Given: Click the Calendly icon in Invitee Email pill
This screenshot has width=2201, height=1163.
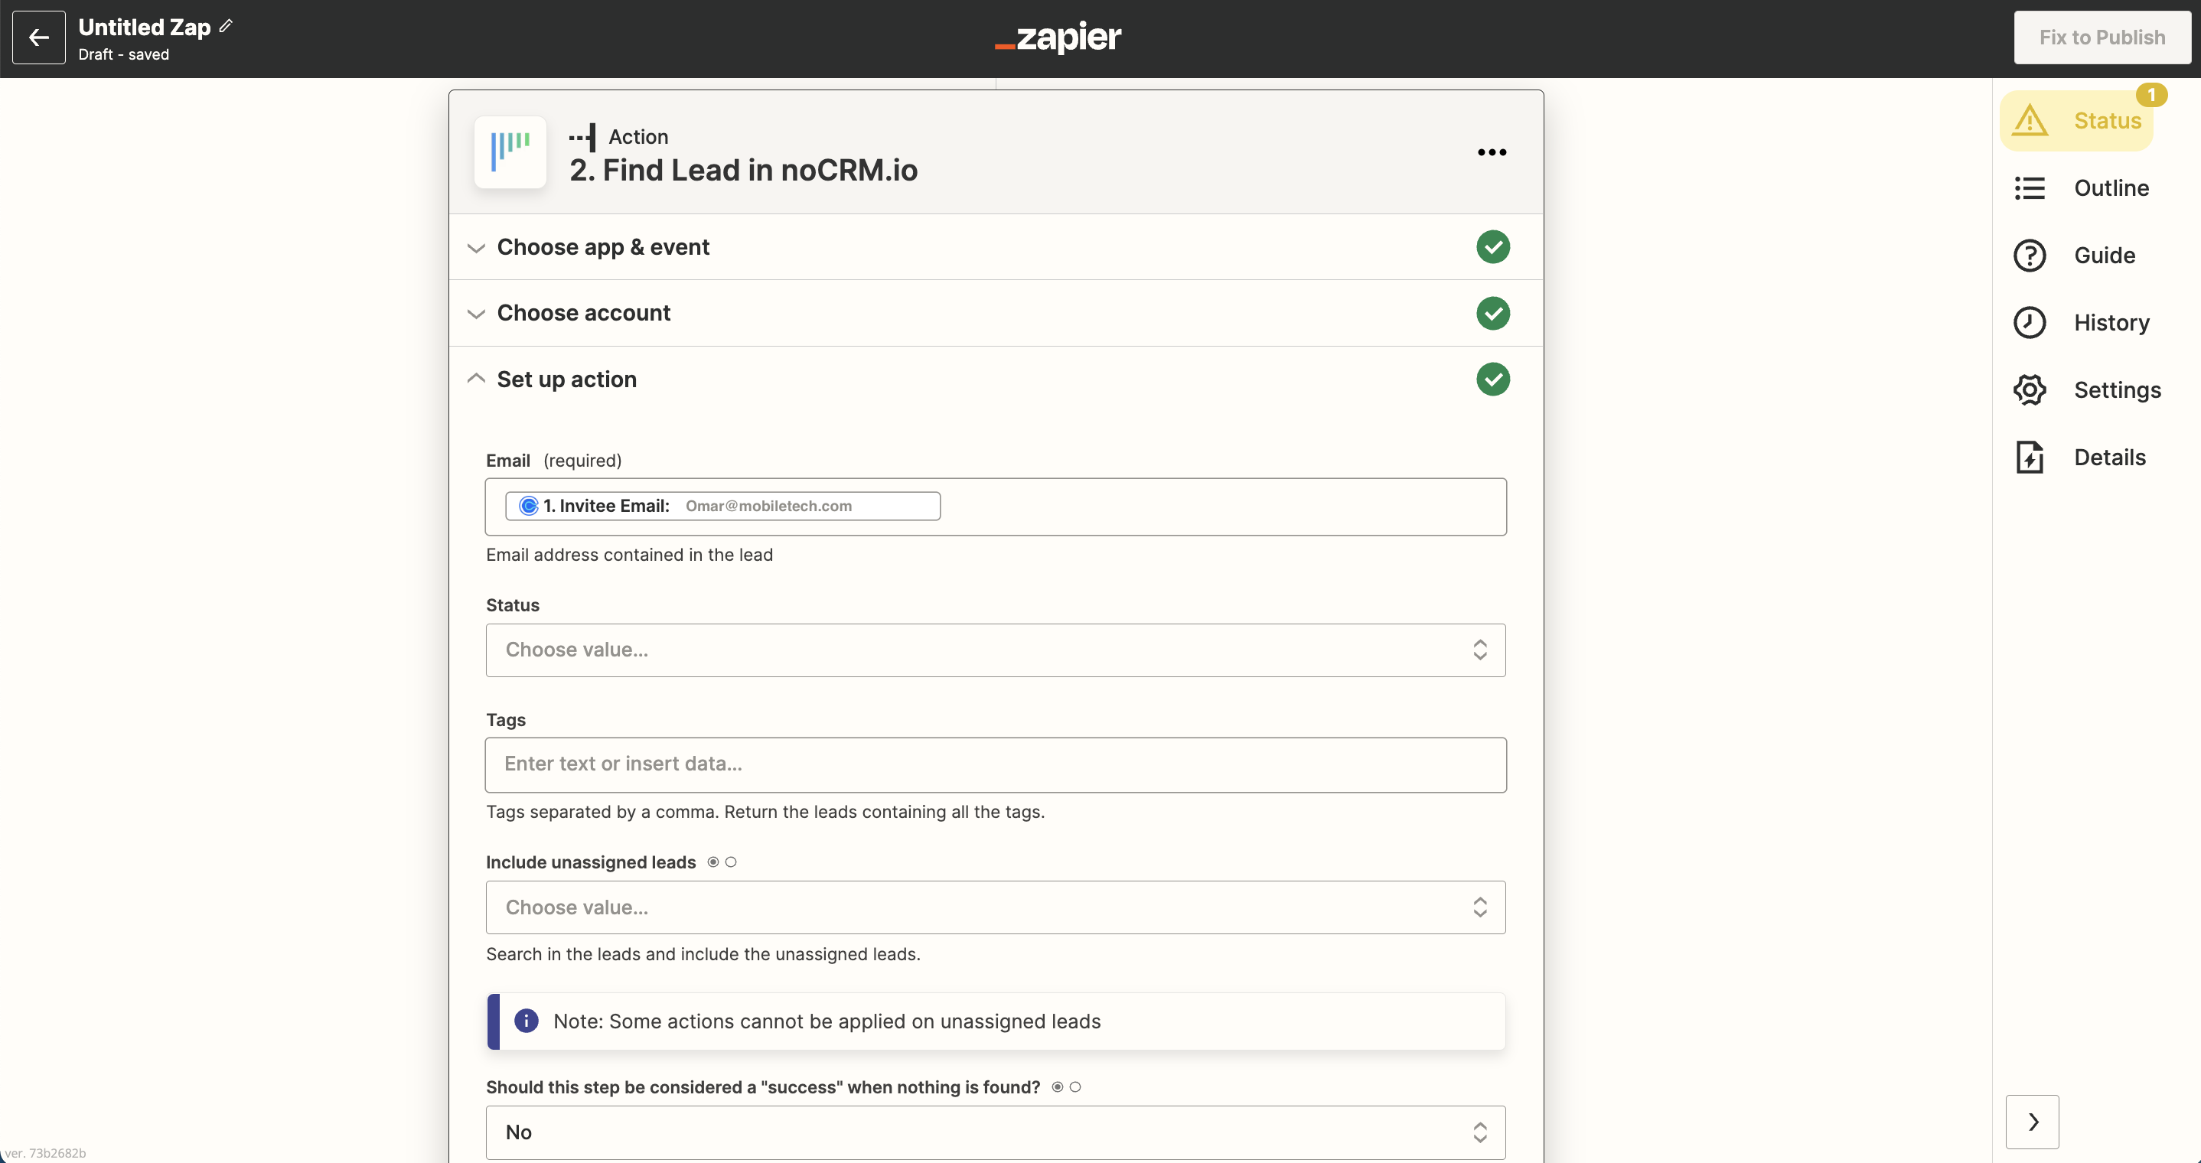Looking at the screenshot, I should coord(529,506).
